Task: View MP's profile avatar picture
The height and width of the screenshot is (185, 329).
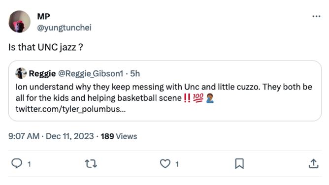Action: (x=20, y=22)
